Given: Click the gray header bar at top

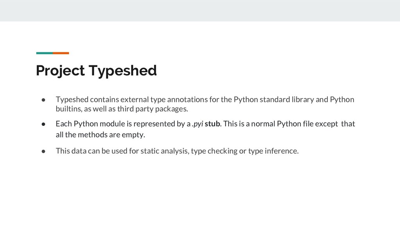Looking at the screenshot, I should pyautogui.click(x=200, y=11).
